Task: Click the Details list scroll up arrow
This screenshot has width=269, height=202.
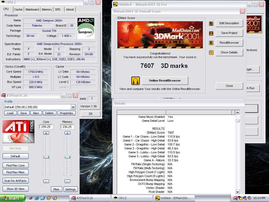Action: [237, 113]
